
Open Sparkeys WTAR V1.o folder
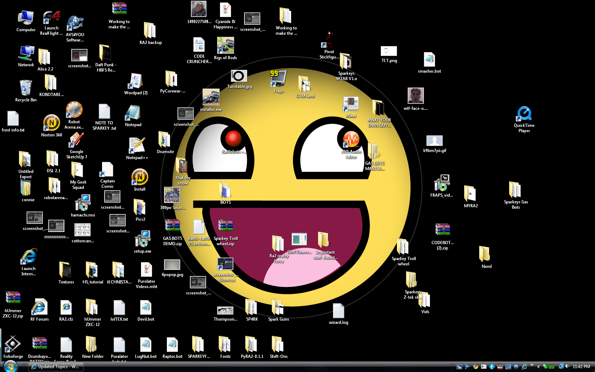click(346, 67)
